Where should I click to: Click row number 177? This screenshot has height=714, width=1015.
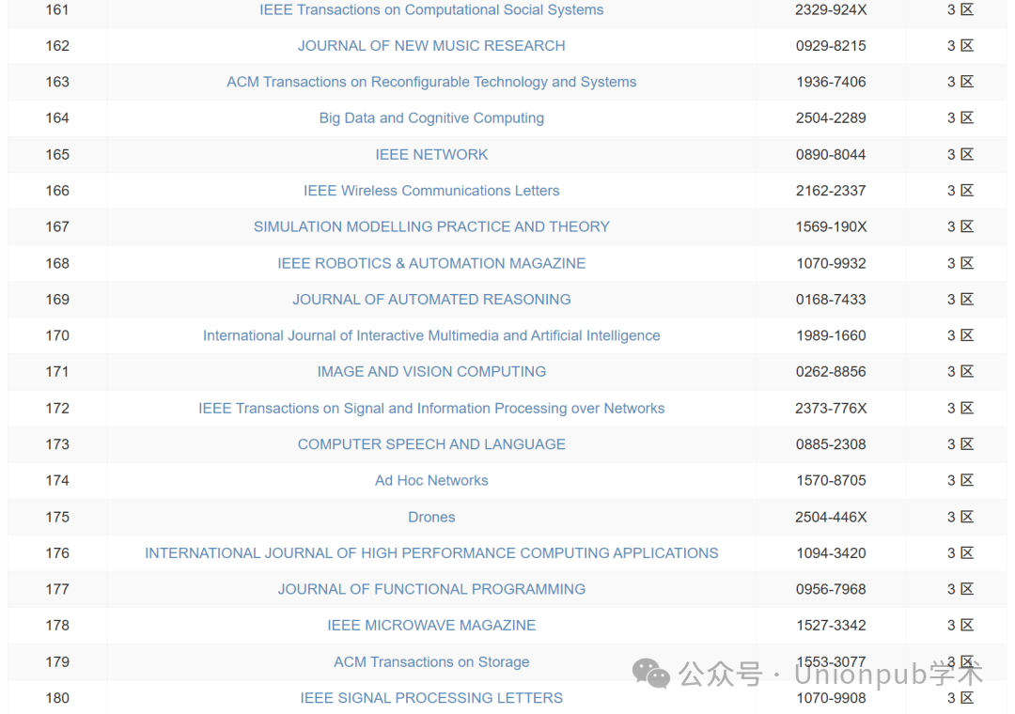(57, 589)
